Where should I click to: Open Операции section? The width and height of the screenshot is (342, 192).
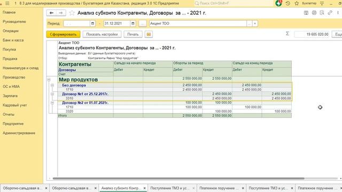11,31
